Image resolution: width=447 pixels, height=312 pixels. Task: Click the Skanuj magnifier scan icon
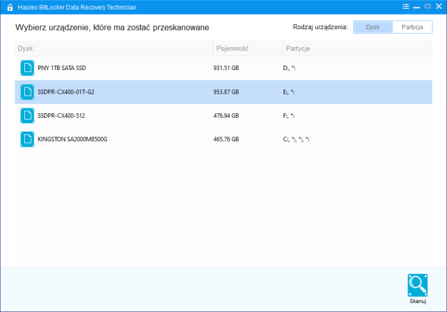click(x=418, y=285)
